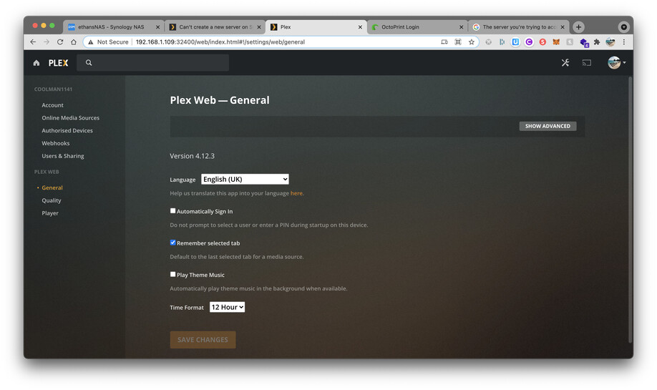This screenshot has width=657, height=390.
Task: Open the Time Format dropdown
Action: (x=227, y=307)
